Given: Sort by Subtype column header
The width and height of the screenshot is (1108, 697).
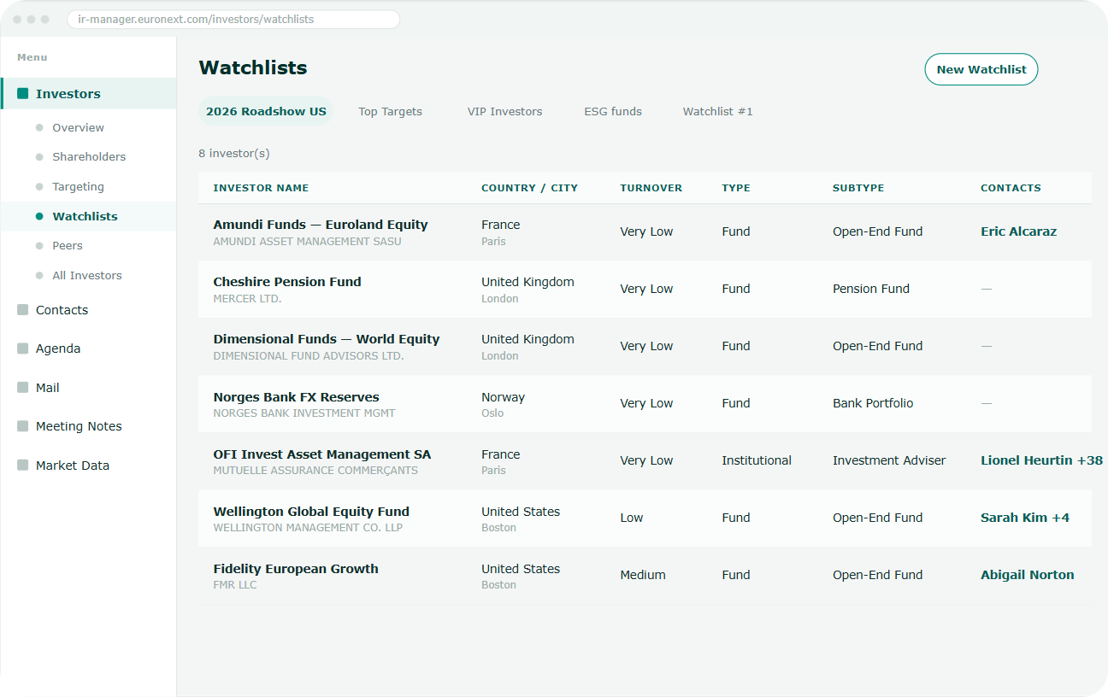Looking at the screenshot, I should (858, 188).
